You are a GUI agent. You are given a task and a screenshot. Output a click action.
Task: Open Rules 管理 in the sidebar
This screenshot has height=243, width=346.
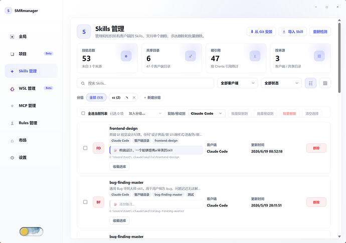pyautogui.click(x=31, y=123)
